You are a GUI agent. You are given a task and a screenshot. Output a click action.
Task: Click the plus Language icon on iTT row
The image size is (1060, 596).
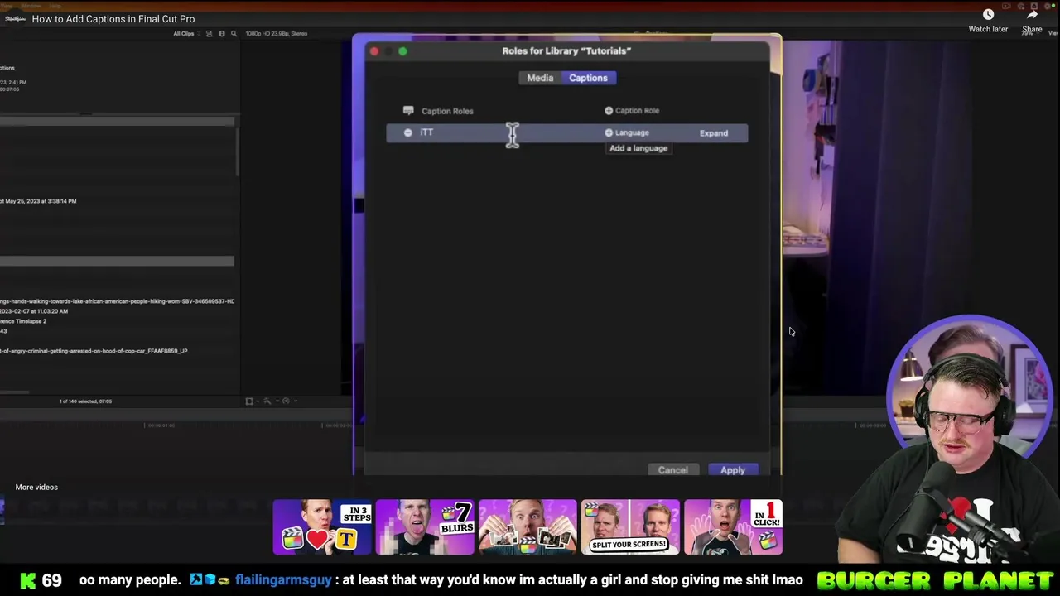coord(609,132)
